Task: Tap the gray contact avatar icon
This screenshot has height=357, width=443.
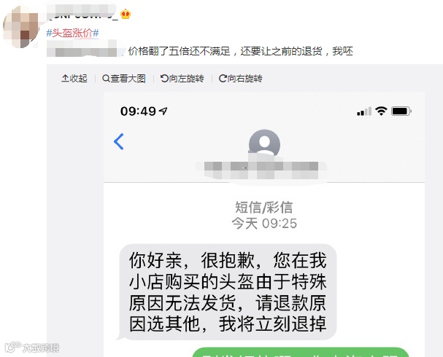Action: tap(264, 144)
